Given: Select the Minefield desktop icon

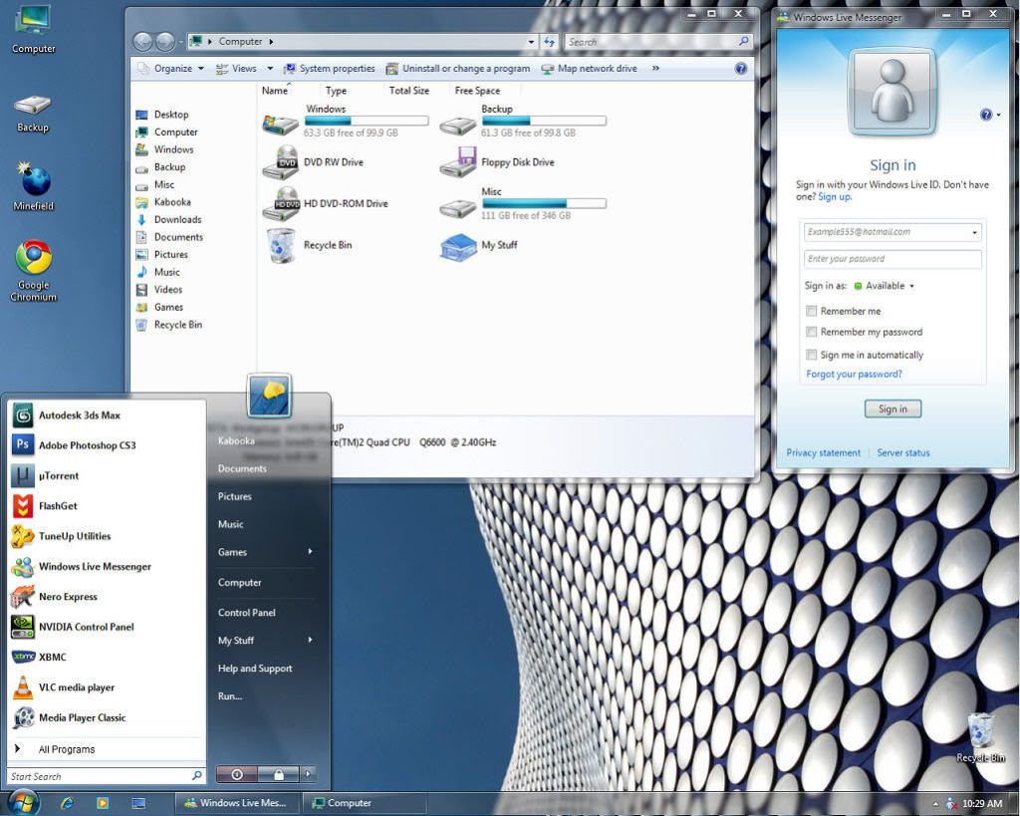Looking at the screenshot, I should 34,186.
